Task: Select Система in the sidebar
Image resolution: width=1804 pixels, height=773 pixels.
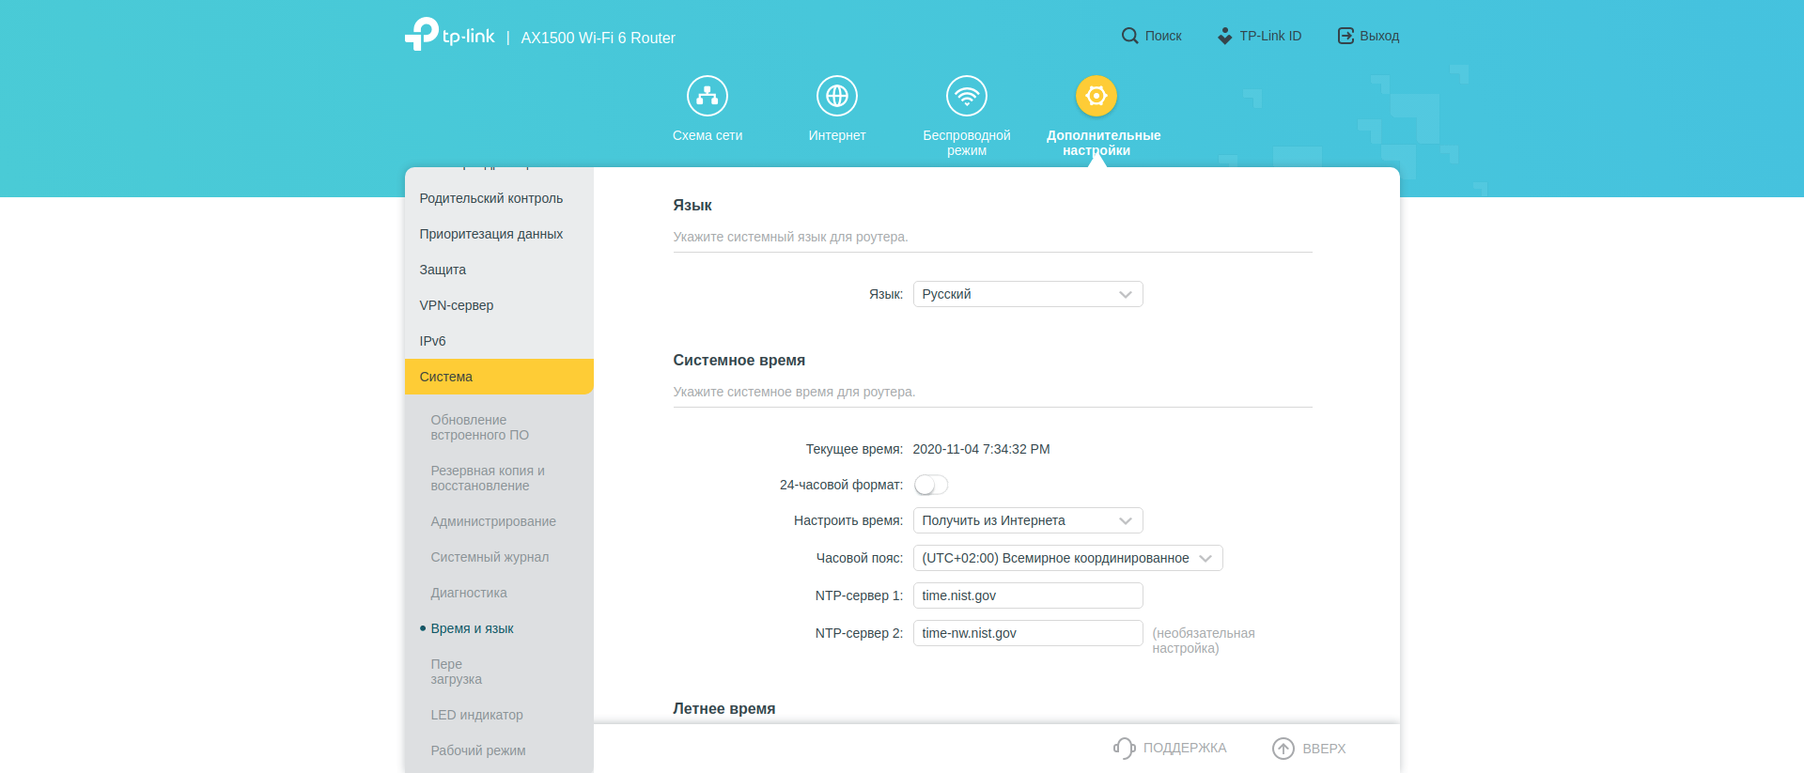Action: point(499,377)
